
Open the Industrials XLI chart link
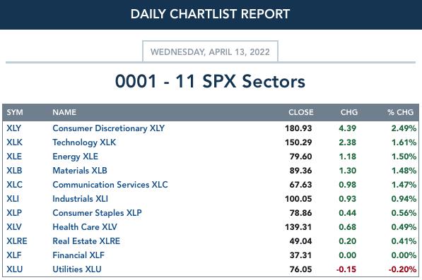pyautogui.click(x=80, y=199)
